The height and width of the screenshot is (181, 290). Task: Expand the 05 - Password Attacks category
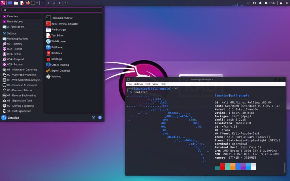coord(20,90)
